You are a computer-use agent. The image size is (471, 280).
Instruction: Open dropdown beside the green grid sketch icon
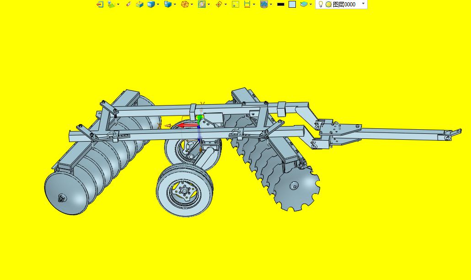[118, 4]
